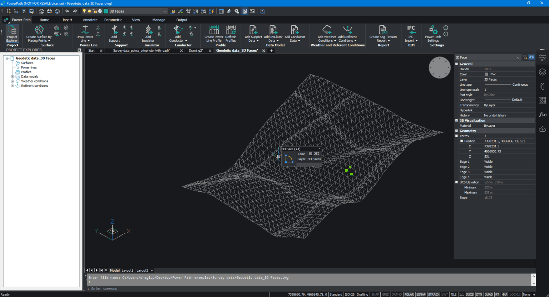
Task: Close the Project Explorer panel
Action: pyautogui.click(x=79, y=50)
